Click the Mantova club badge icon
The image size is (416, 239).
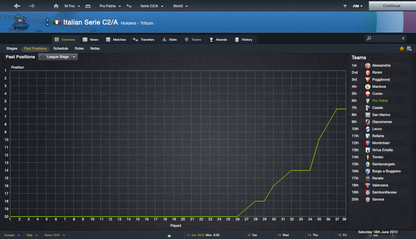368,87
